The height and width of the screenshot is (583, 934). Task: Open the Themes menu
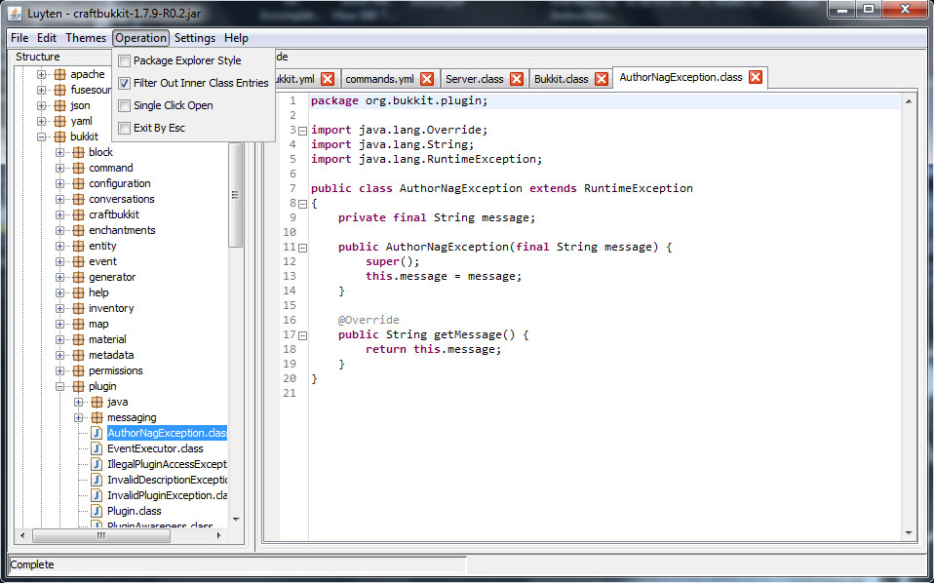86,38
